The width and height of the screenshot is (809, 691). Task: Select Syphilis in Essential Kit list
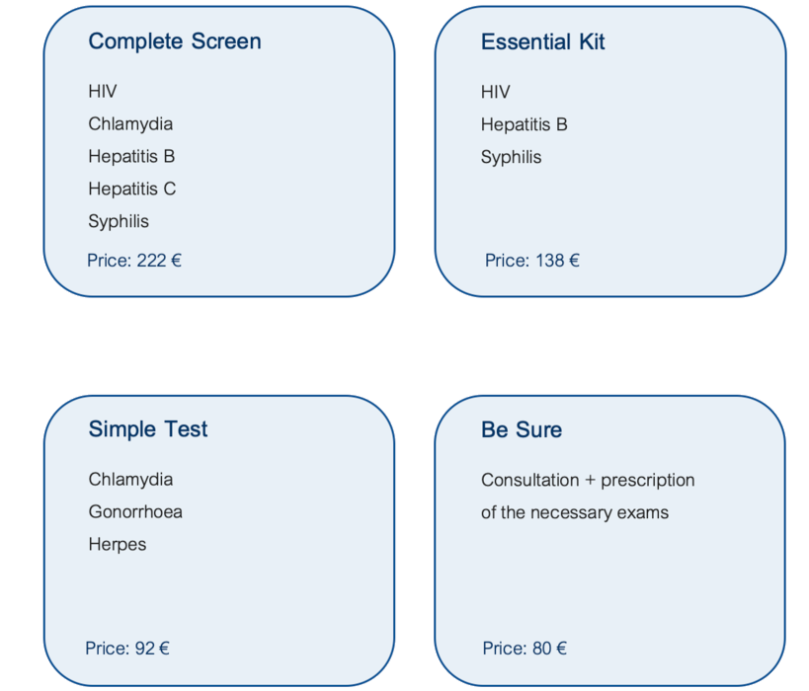(x=512, y=157)
